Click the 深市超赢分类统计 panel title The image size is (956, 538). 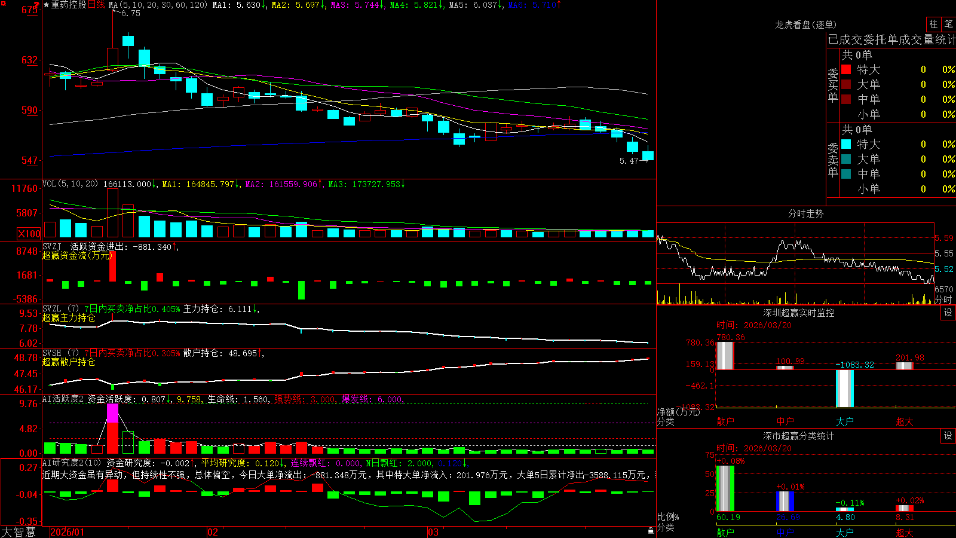(798, 436)
